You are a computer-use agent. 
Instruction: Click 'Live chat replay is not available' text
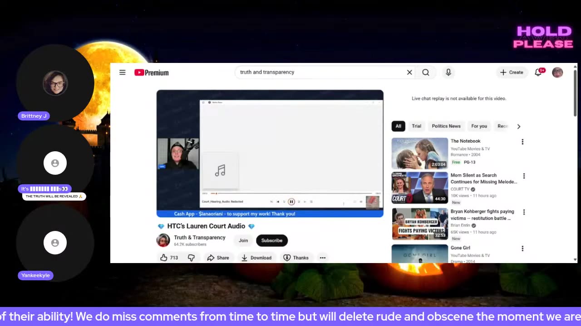click(x=459, y=98)
